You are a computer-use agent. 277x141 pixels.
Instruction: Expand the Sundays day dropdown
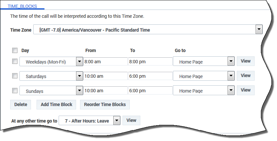coord(79,91)
